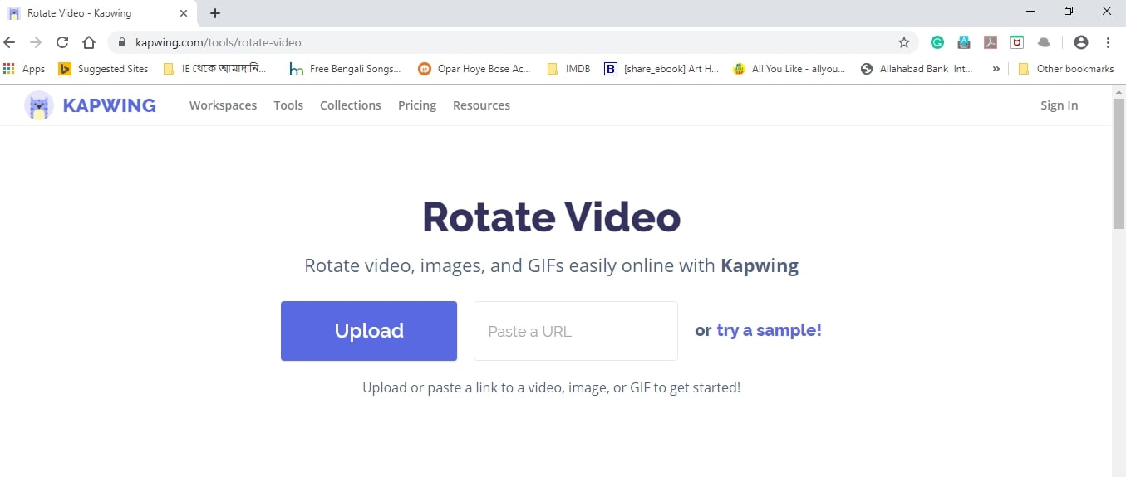The height and width of the screenshot is (477, 1126).
Task: Open the Free Bengali Songs bookmark
Action: tap(345, 69)
